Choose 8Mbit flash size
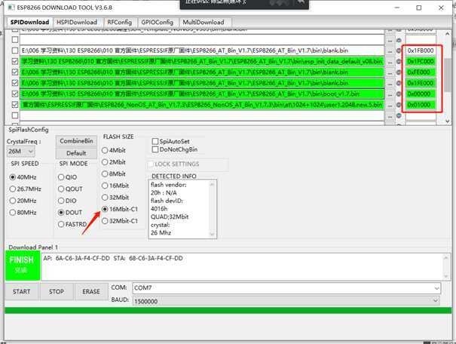 114,174
